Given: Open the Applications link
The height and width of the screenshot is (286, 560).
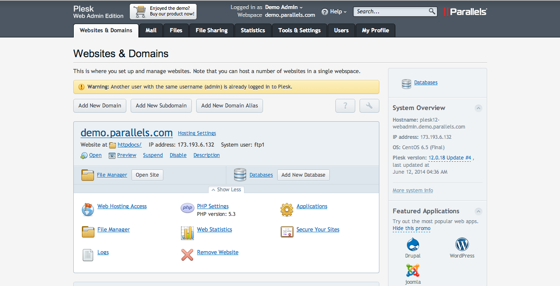Looking at the screenshot, I should click(x=312, y=206).
